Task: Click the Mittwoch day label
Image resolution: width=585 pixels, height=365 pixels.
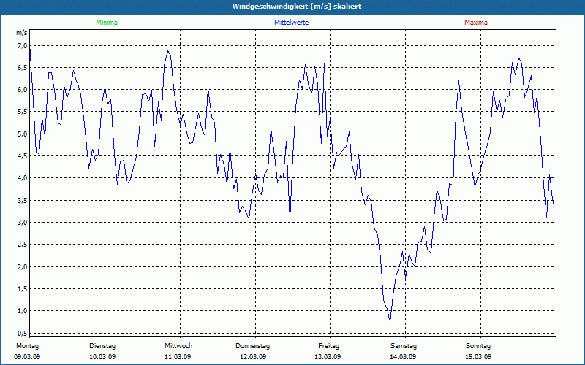Action: pos(178,346)
